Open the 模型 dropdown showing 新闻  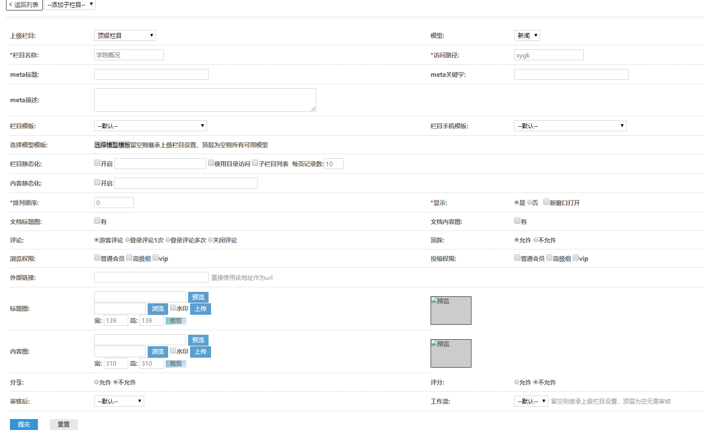point(527,35)
